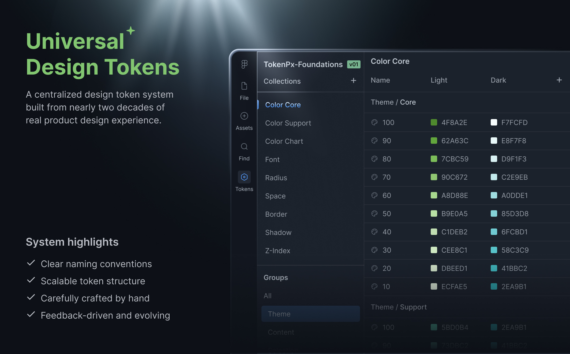Select the All group filter

coord(268,296)
